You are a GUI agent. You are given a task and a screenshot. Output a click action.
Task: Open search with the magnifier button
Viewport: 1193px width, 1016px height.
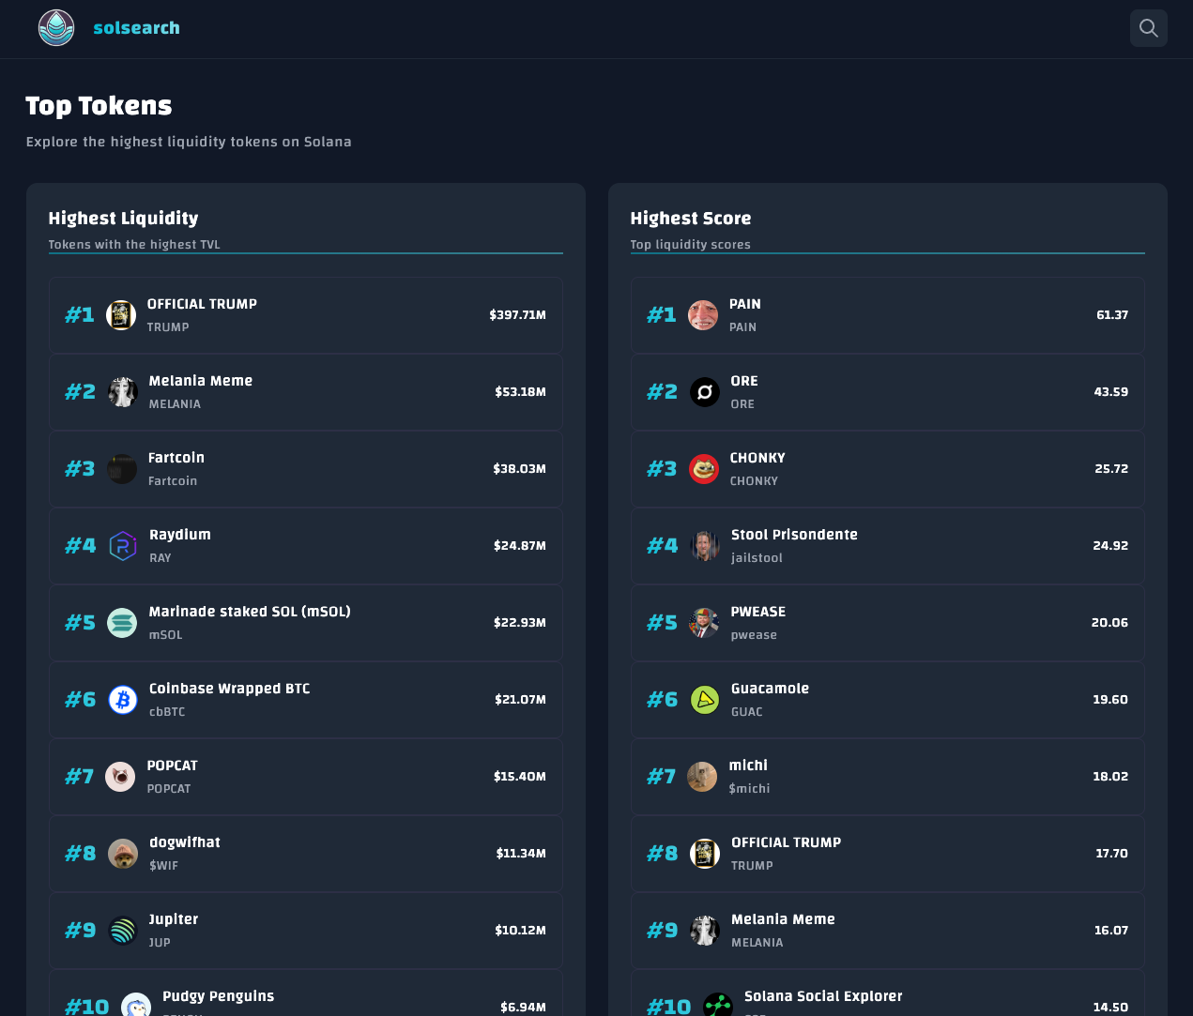coord(1149,28)
